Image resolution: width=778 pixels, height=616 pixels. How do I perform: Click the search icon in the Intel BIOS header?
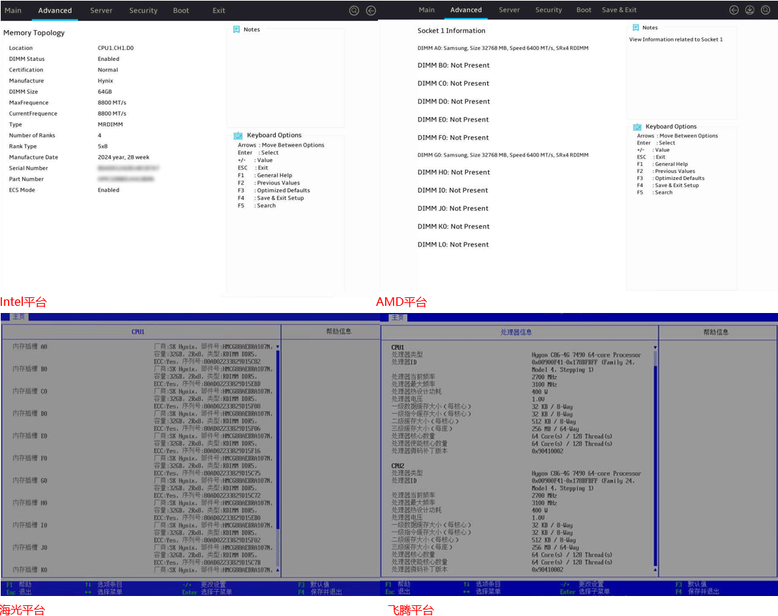tap(354, 11)
